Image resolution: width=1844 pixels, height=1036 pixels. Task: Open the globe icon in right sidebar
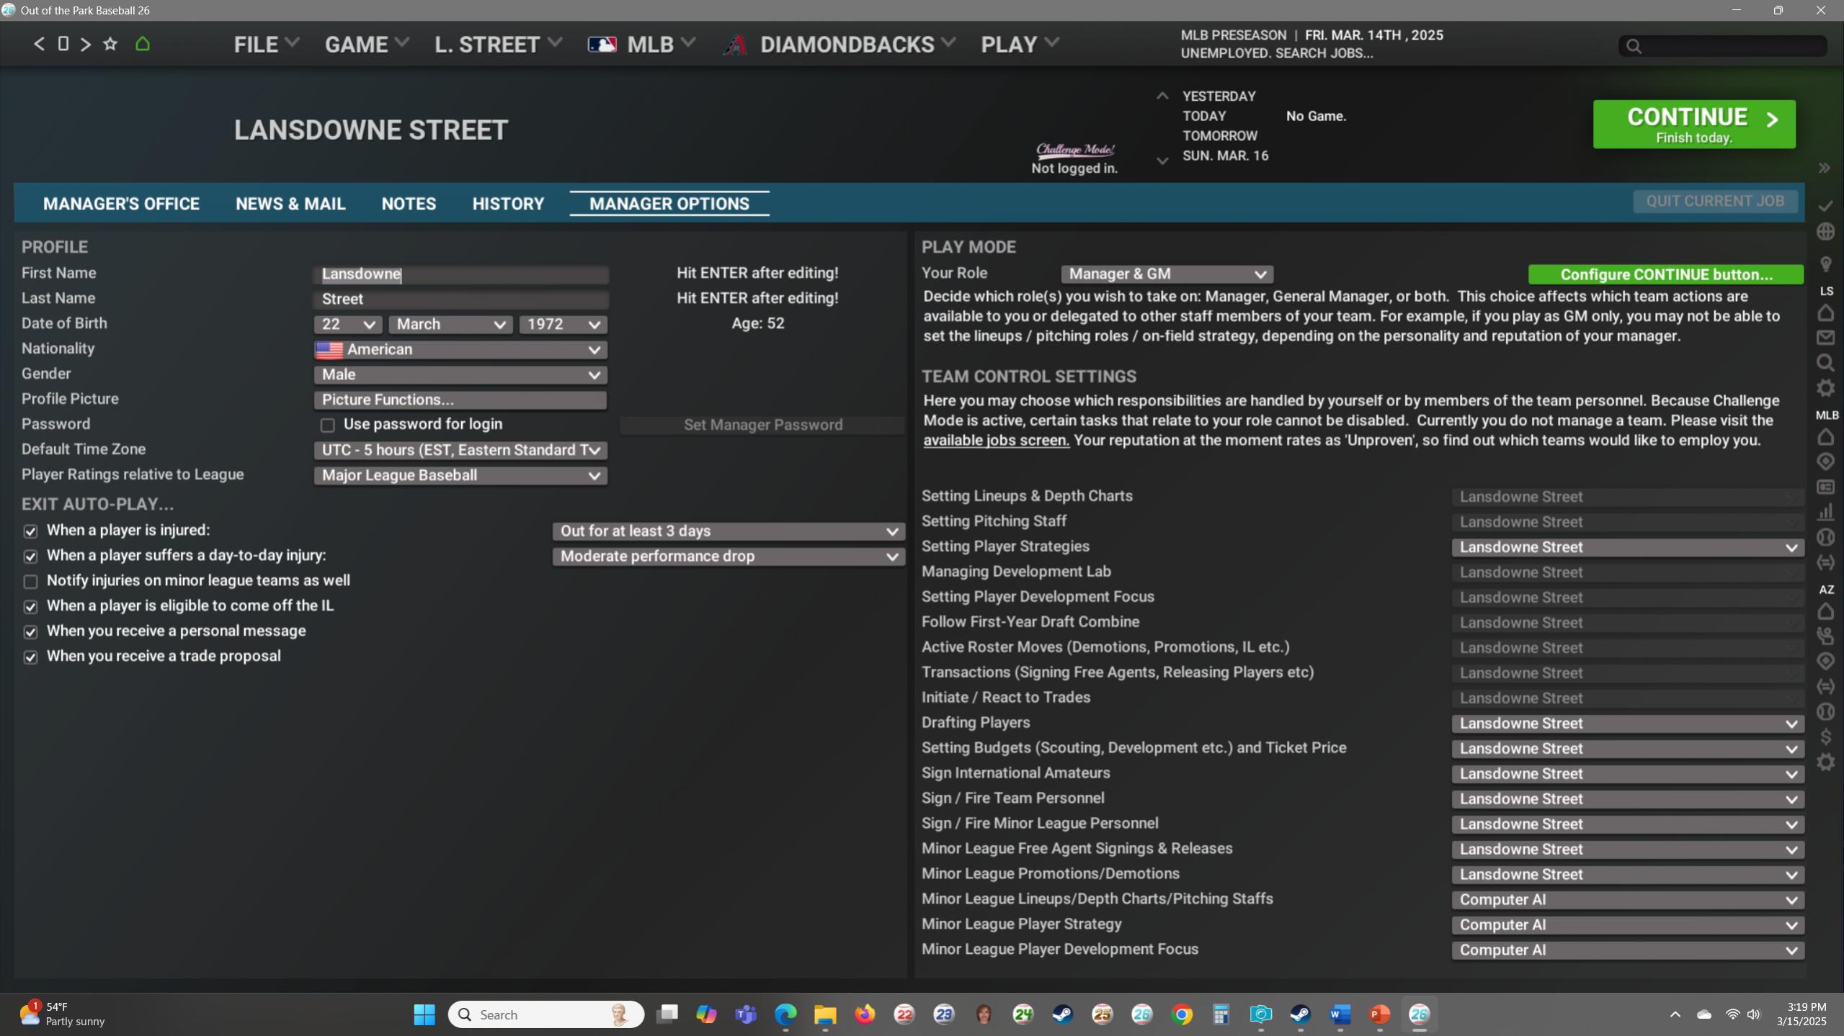[x=1825, y=232]
